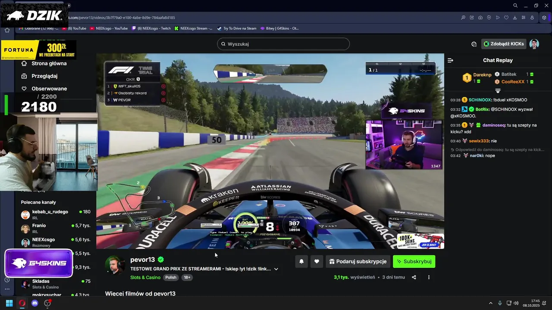The image size is (552, 310).
Task: Click Podaruj subskrypcje button
Action: (x=358, y=261)
